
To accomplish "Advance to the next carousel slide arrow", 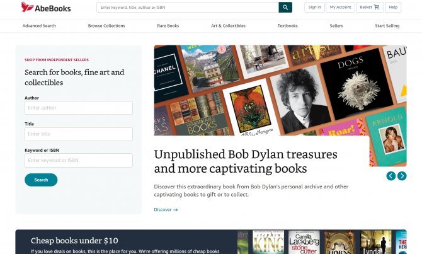I will point(402,176).
